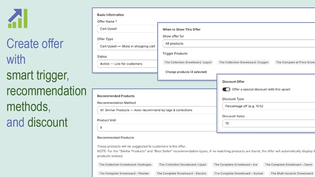The image size is (315, 177).
Task: Select trigger tag Collection Snowboard: Liquid
Action: coord(188,63)
